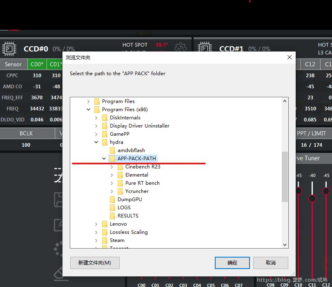Click the 16 / 174 PPT value
Image resolution: width=332 pixels, height=287 pixels.
point(312,145)
